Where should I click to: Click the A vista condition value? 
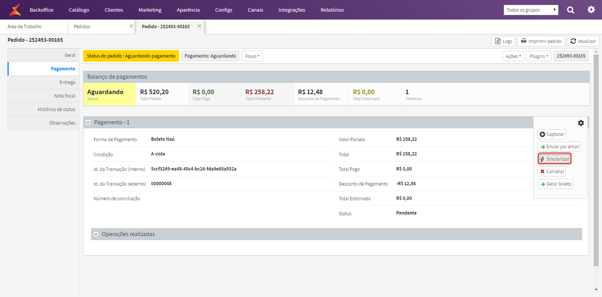pos(158,154)
